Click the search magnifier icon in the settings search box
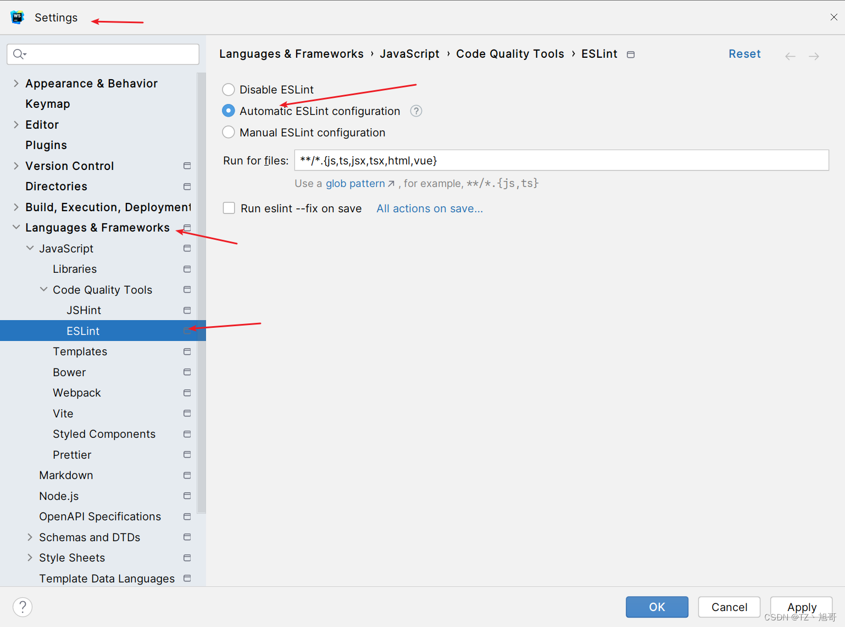The image size is (845, 627). tap(19, 54)
